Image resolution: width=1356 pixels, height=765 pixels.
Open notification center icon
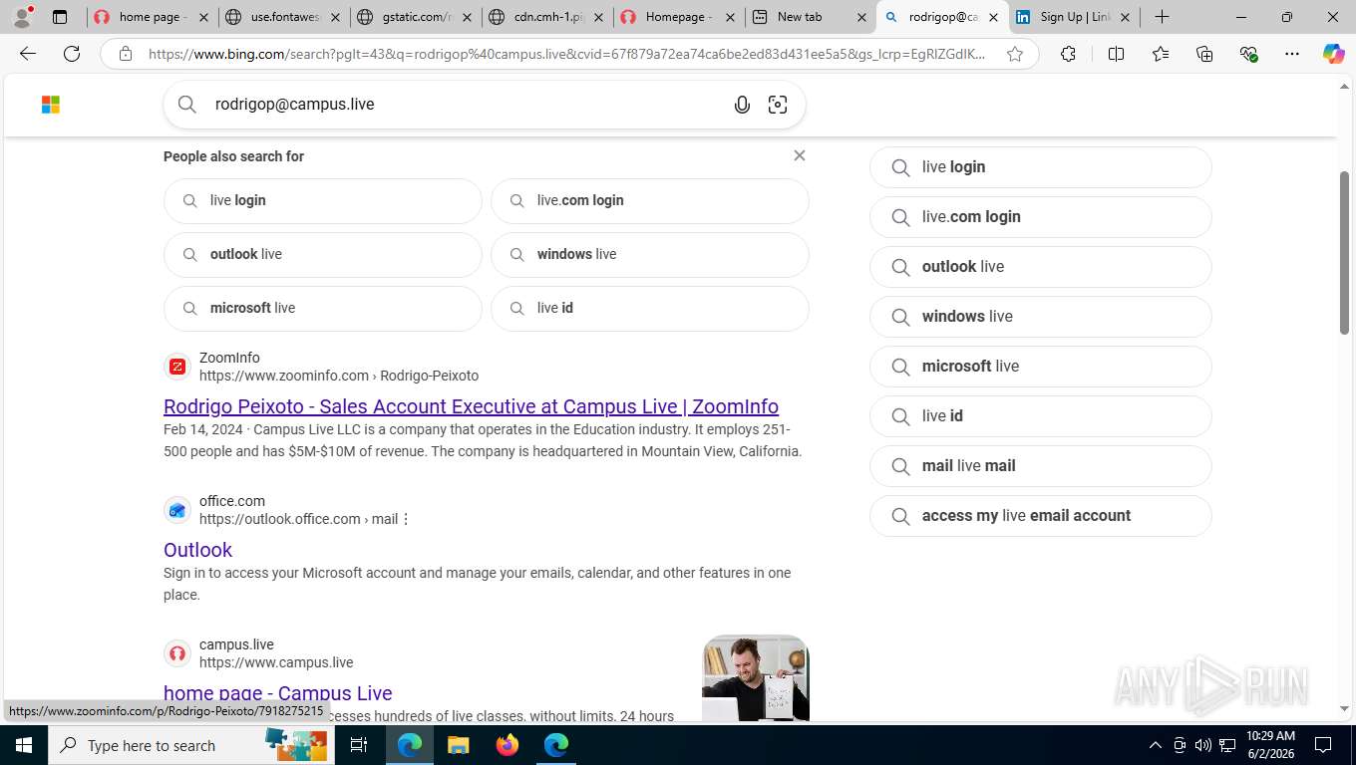[1324, 745]
